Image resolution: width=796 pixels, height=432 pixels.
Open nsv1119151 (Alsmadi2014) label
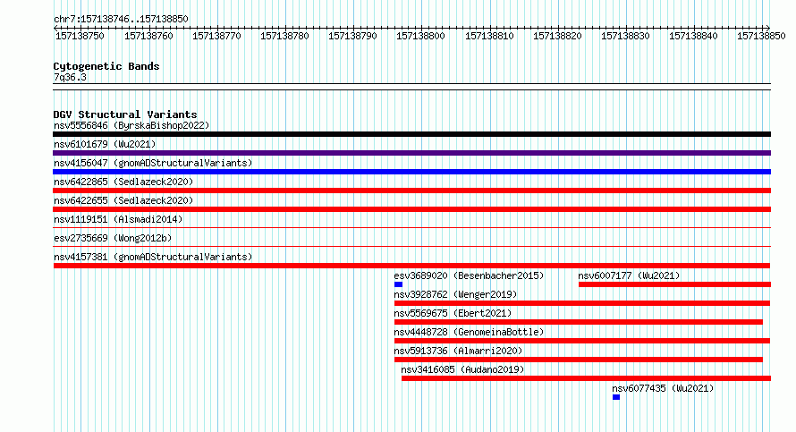[x=118, y=219]
